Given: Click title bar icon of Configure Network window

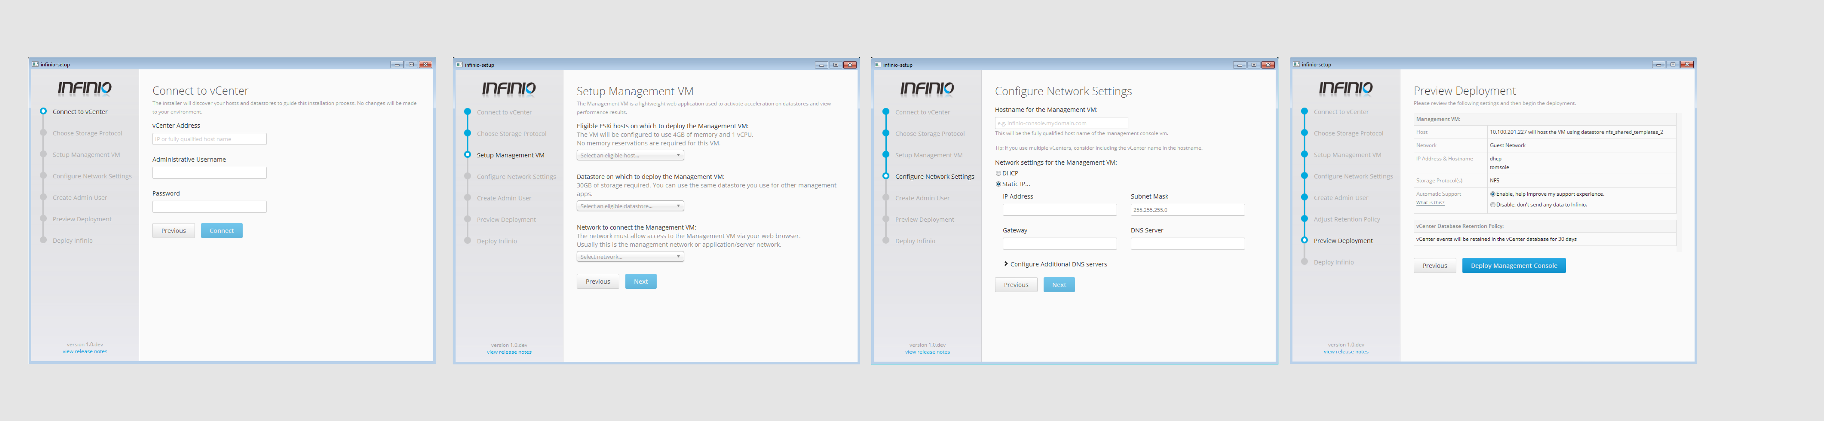Looking at the screenshot, I should pos(878,64).
